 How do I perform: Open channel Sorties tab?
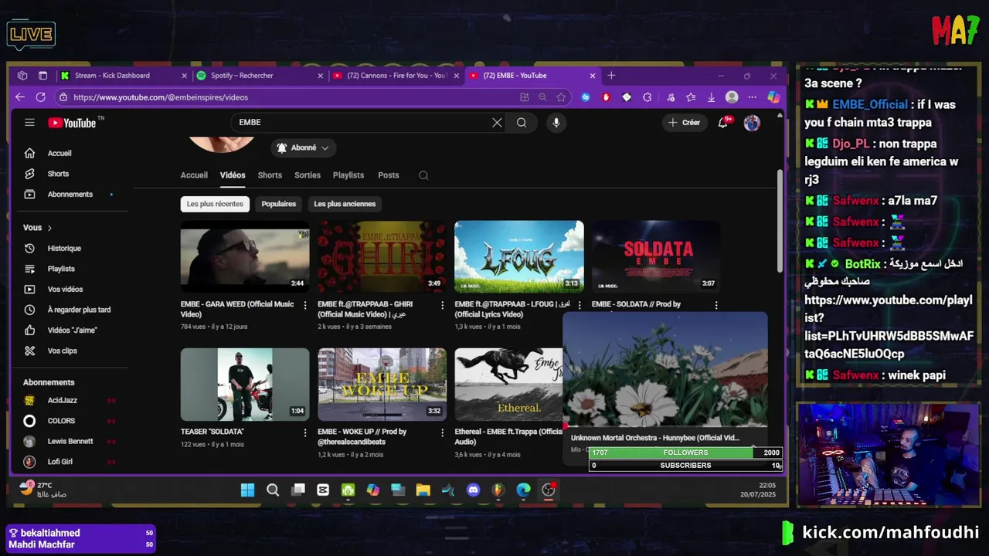(x=307, y=175)
